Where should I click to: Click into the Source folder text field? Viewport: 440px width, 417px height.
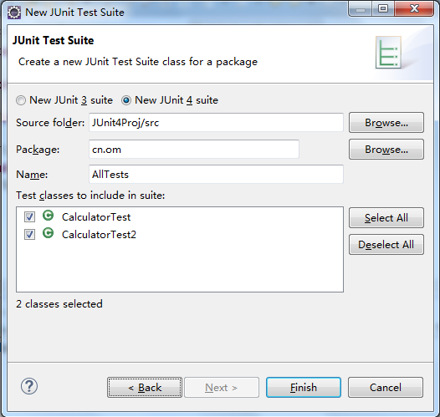216,123
